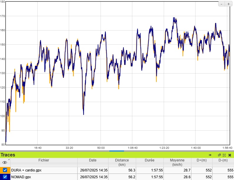This screenshot has width=234, height=180.
Task: Close the Traces panel
Action: (230, 155)
